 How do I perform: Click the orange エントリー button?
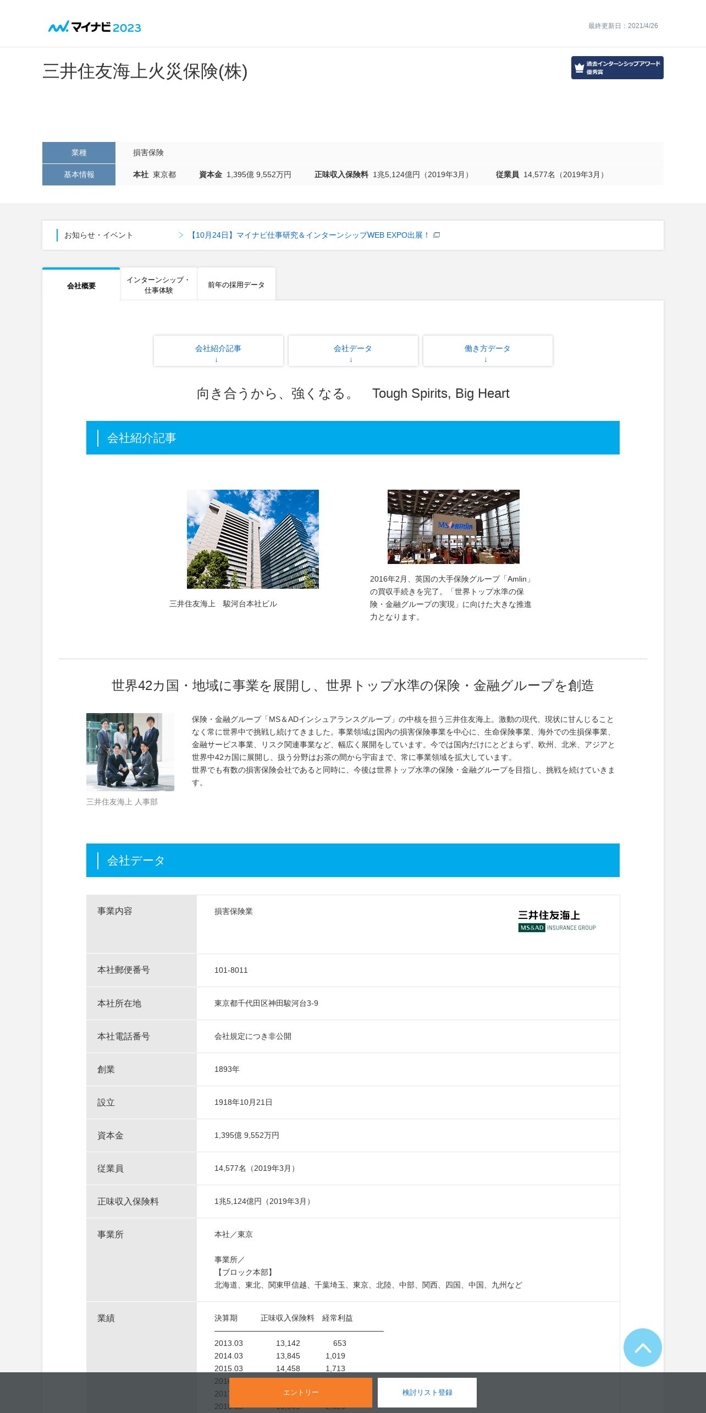(301, 1393)
